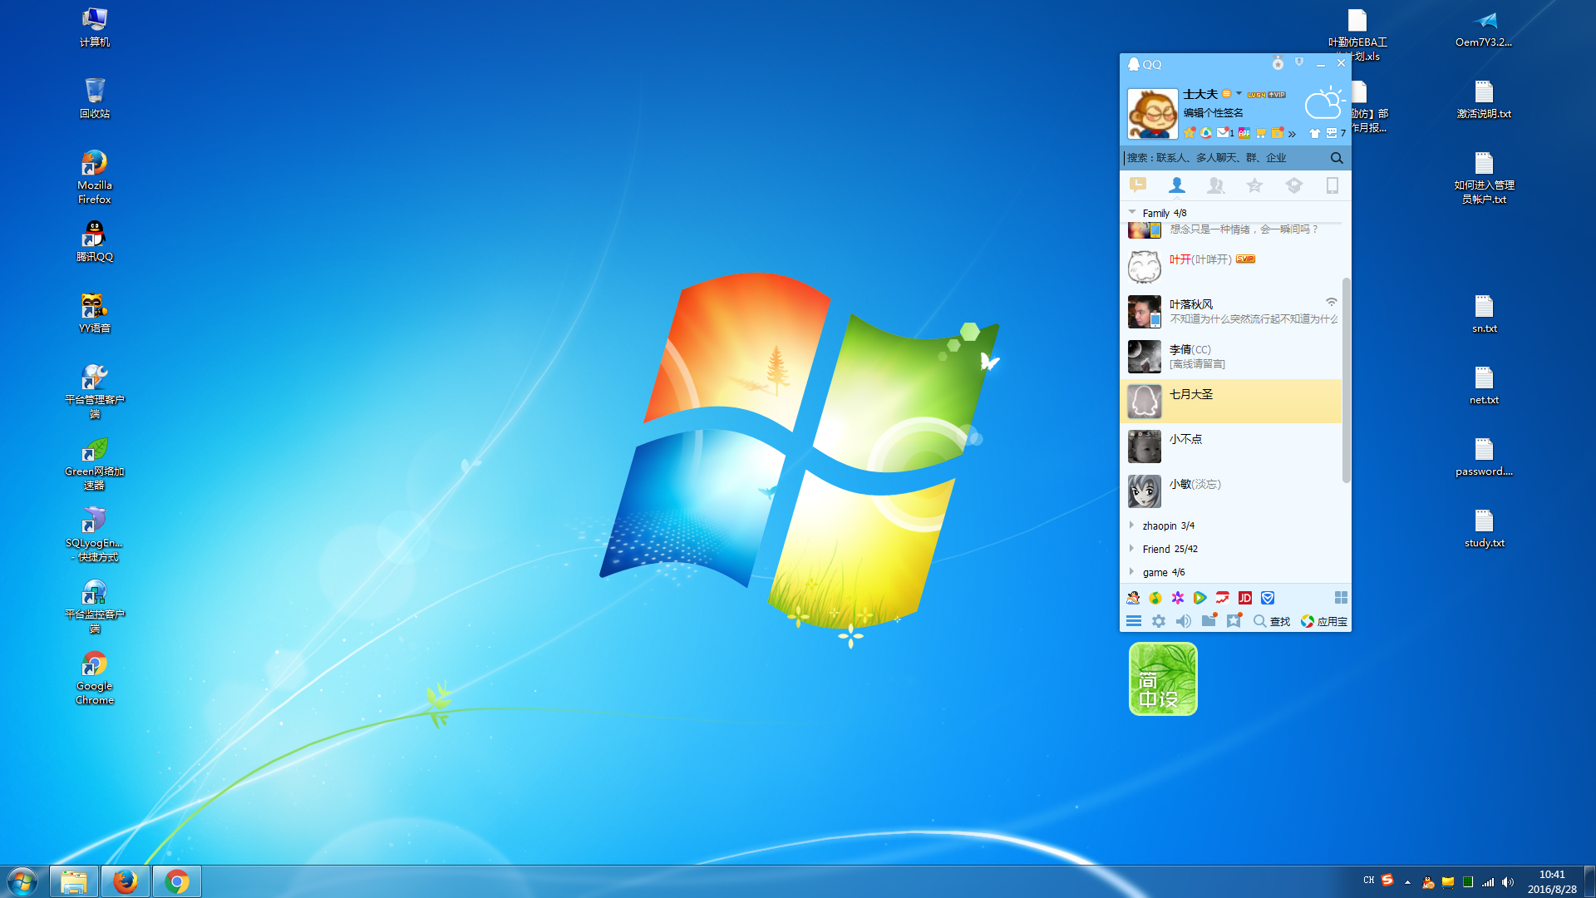This screenshot has height=898, width=1596.
Task: Select contact 叶开(叶咩开) in QQ list
Action: coord(1230,267)
